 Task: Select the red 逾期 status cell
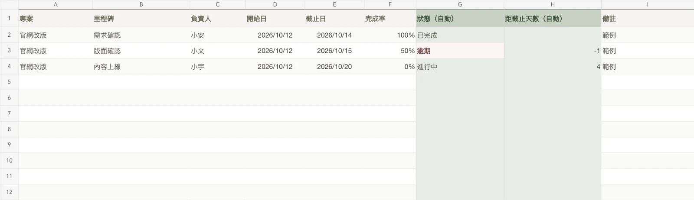(x=460, y=51)
